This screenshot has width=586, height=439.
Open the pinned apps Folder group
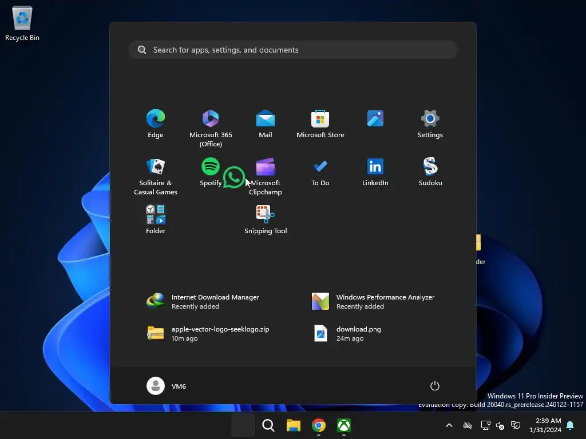(156, 219)
